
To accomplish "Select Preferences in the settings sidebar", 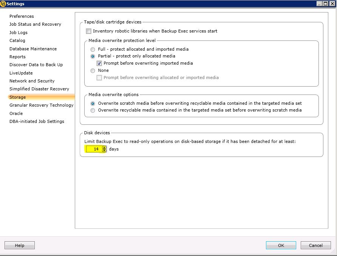I will pos(22,16).
